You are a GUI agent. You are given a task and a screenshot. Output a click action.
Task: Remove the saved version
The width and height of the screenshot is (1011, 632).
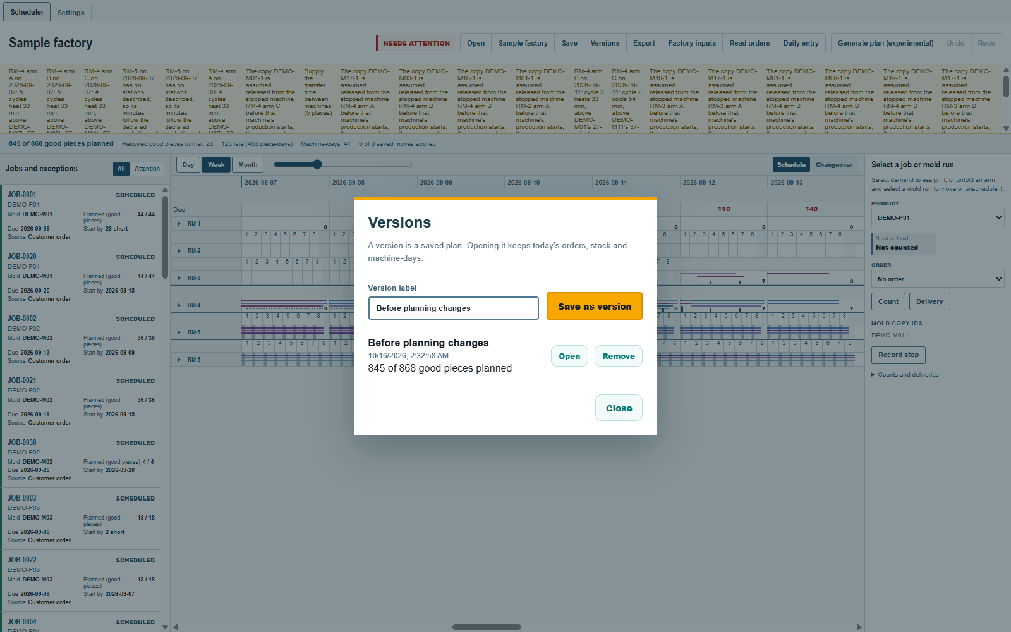[x=619, y=356]
